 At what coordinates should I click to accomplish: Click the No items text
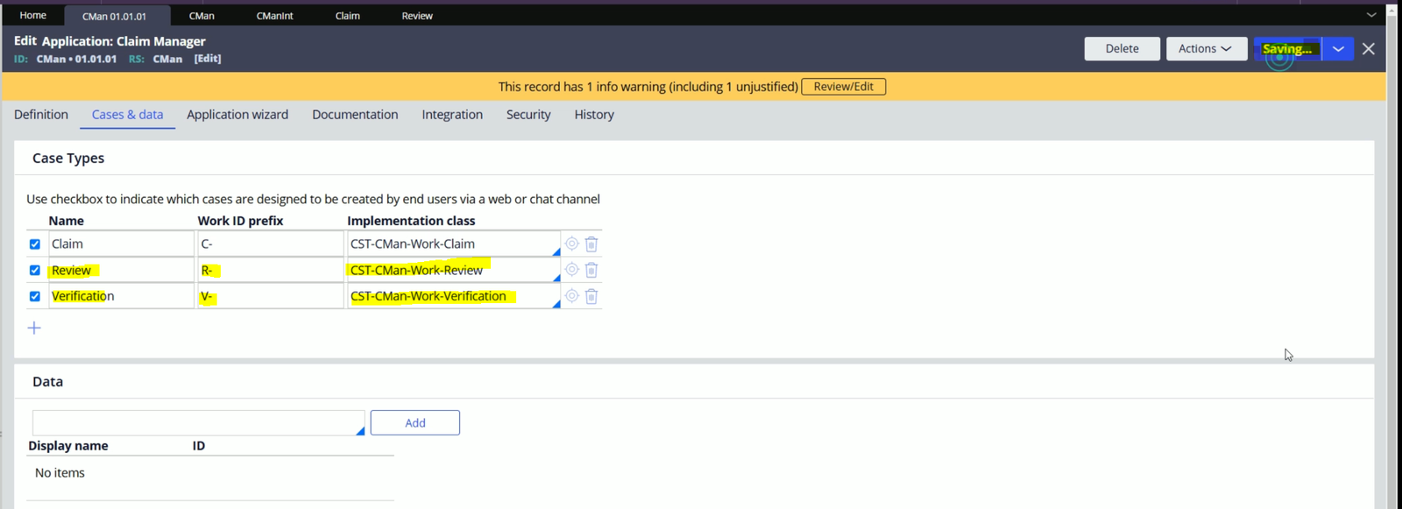point(60,473)
